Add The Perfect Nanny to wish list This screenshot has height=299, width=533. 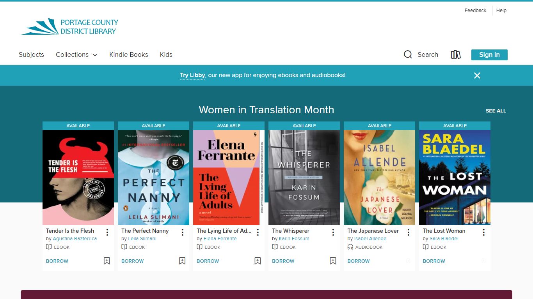pos(182,261)
